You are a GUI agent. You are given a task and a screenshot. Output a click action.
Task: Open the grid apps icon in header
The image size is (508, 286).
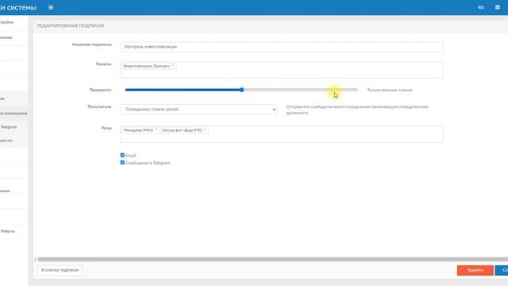[x=498, y=7]
